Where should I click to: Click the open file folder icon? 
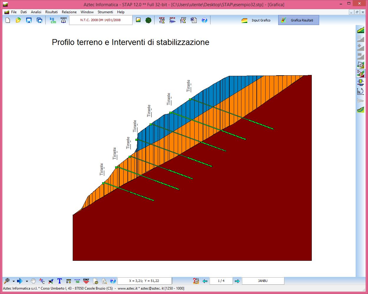[x=18, y=20]
